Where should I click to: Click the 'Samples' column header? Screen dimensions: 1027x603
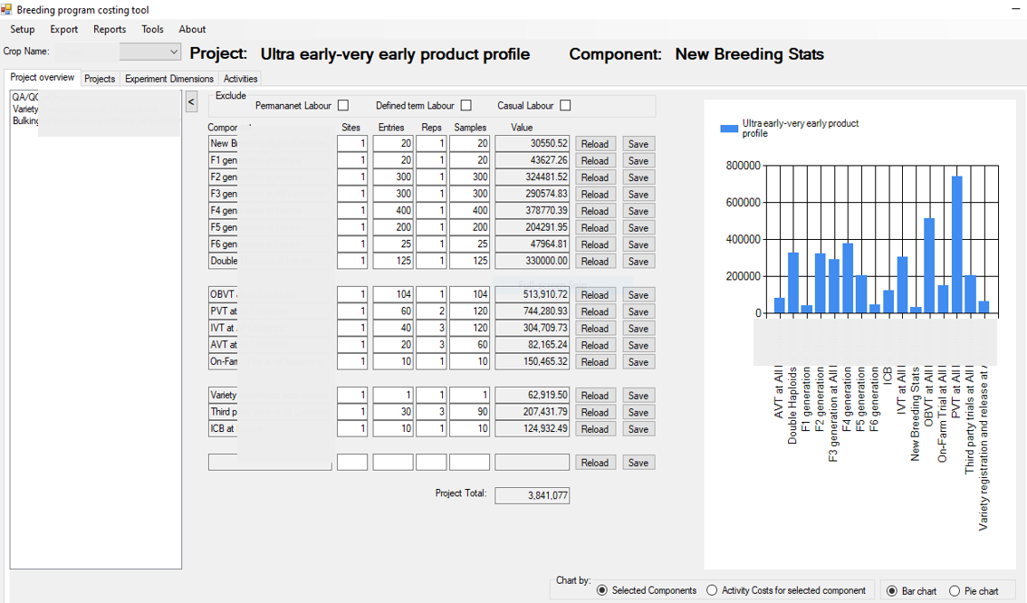470,128
